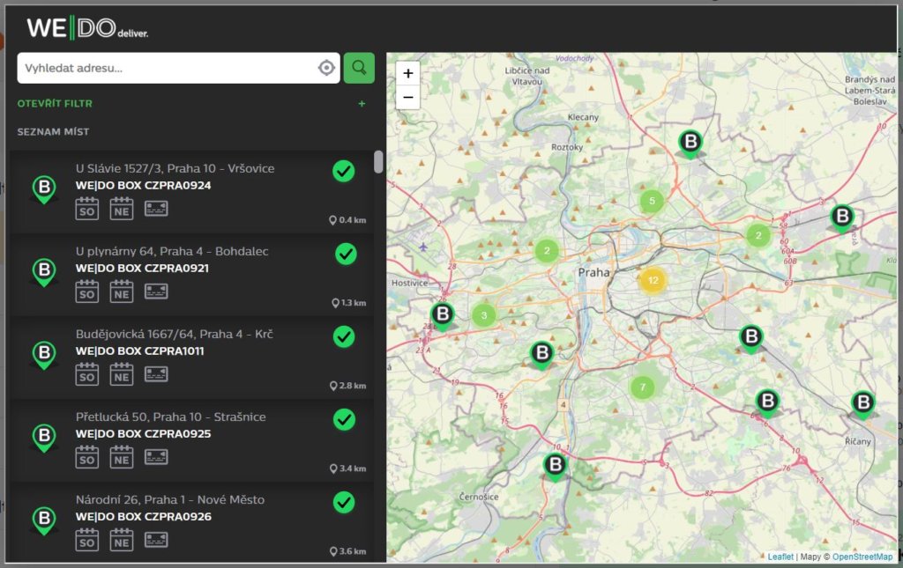Image resolution: width=903 pixels, height=568 pixels.
Task: Zoom out the map with the minus button
Action: (407, 97)
